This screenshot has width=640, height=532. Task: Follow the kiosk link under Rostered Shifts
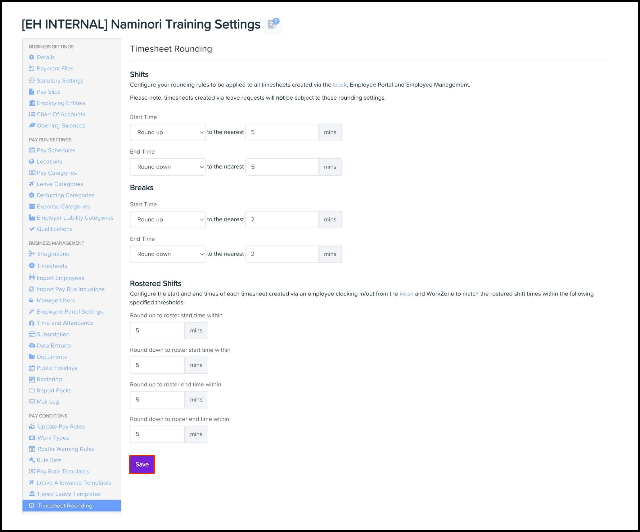(x=406, y=294)
